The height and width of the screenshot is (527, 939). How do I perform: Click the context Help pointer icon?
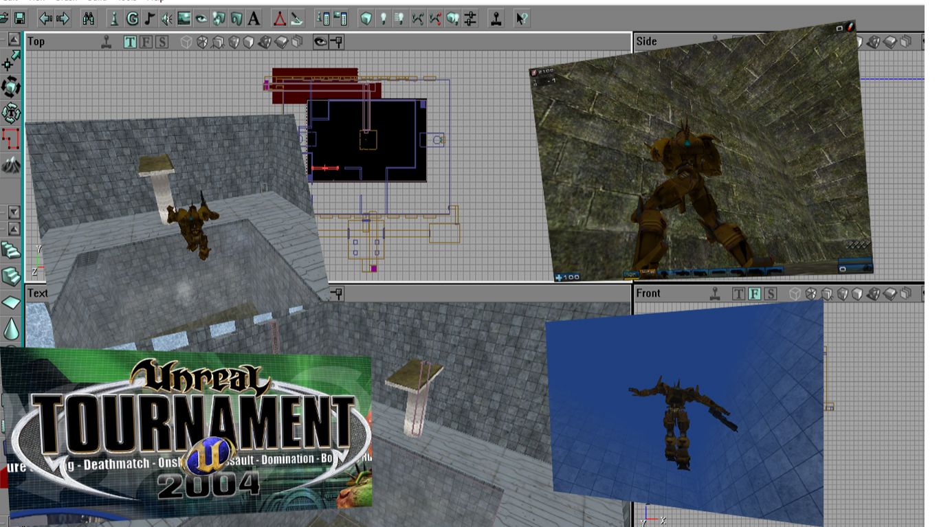(x=522, y=19)
